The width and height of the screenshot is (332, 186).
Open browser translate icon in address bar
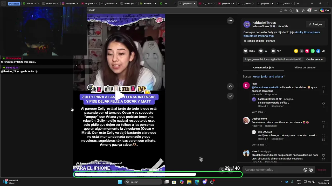[x=286, y=10]
